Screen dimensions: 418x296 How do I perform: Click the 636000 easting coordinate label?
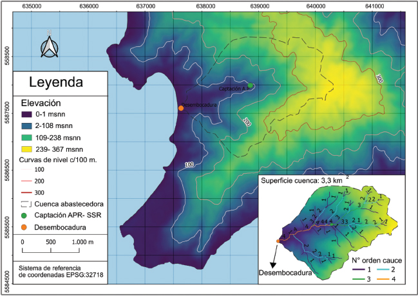89,6
